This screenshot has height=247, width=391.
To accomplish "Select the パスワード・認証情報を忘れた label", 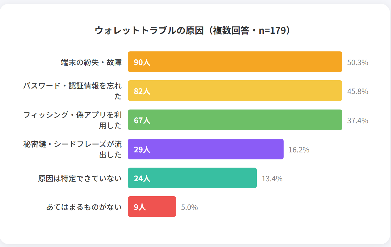I will click(72, 91).
